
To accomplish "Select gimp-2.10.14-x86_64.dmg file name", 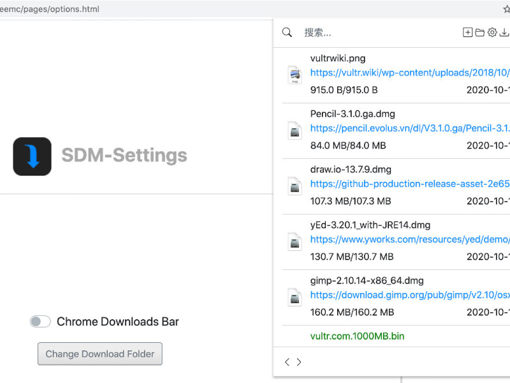I will click(x=367, y=281).
